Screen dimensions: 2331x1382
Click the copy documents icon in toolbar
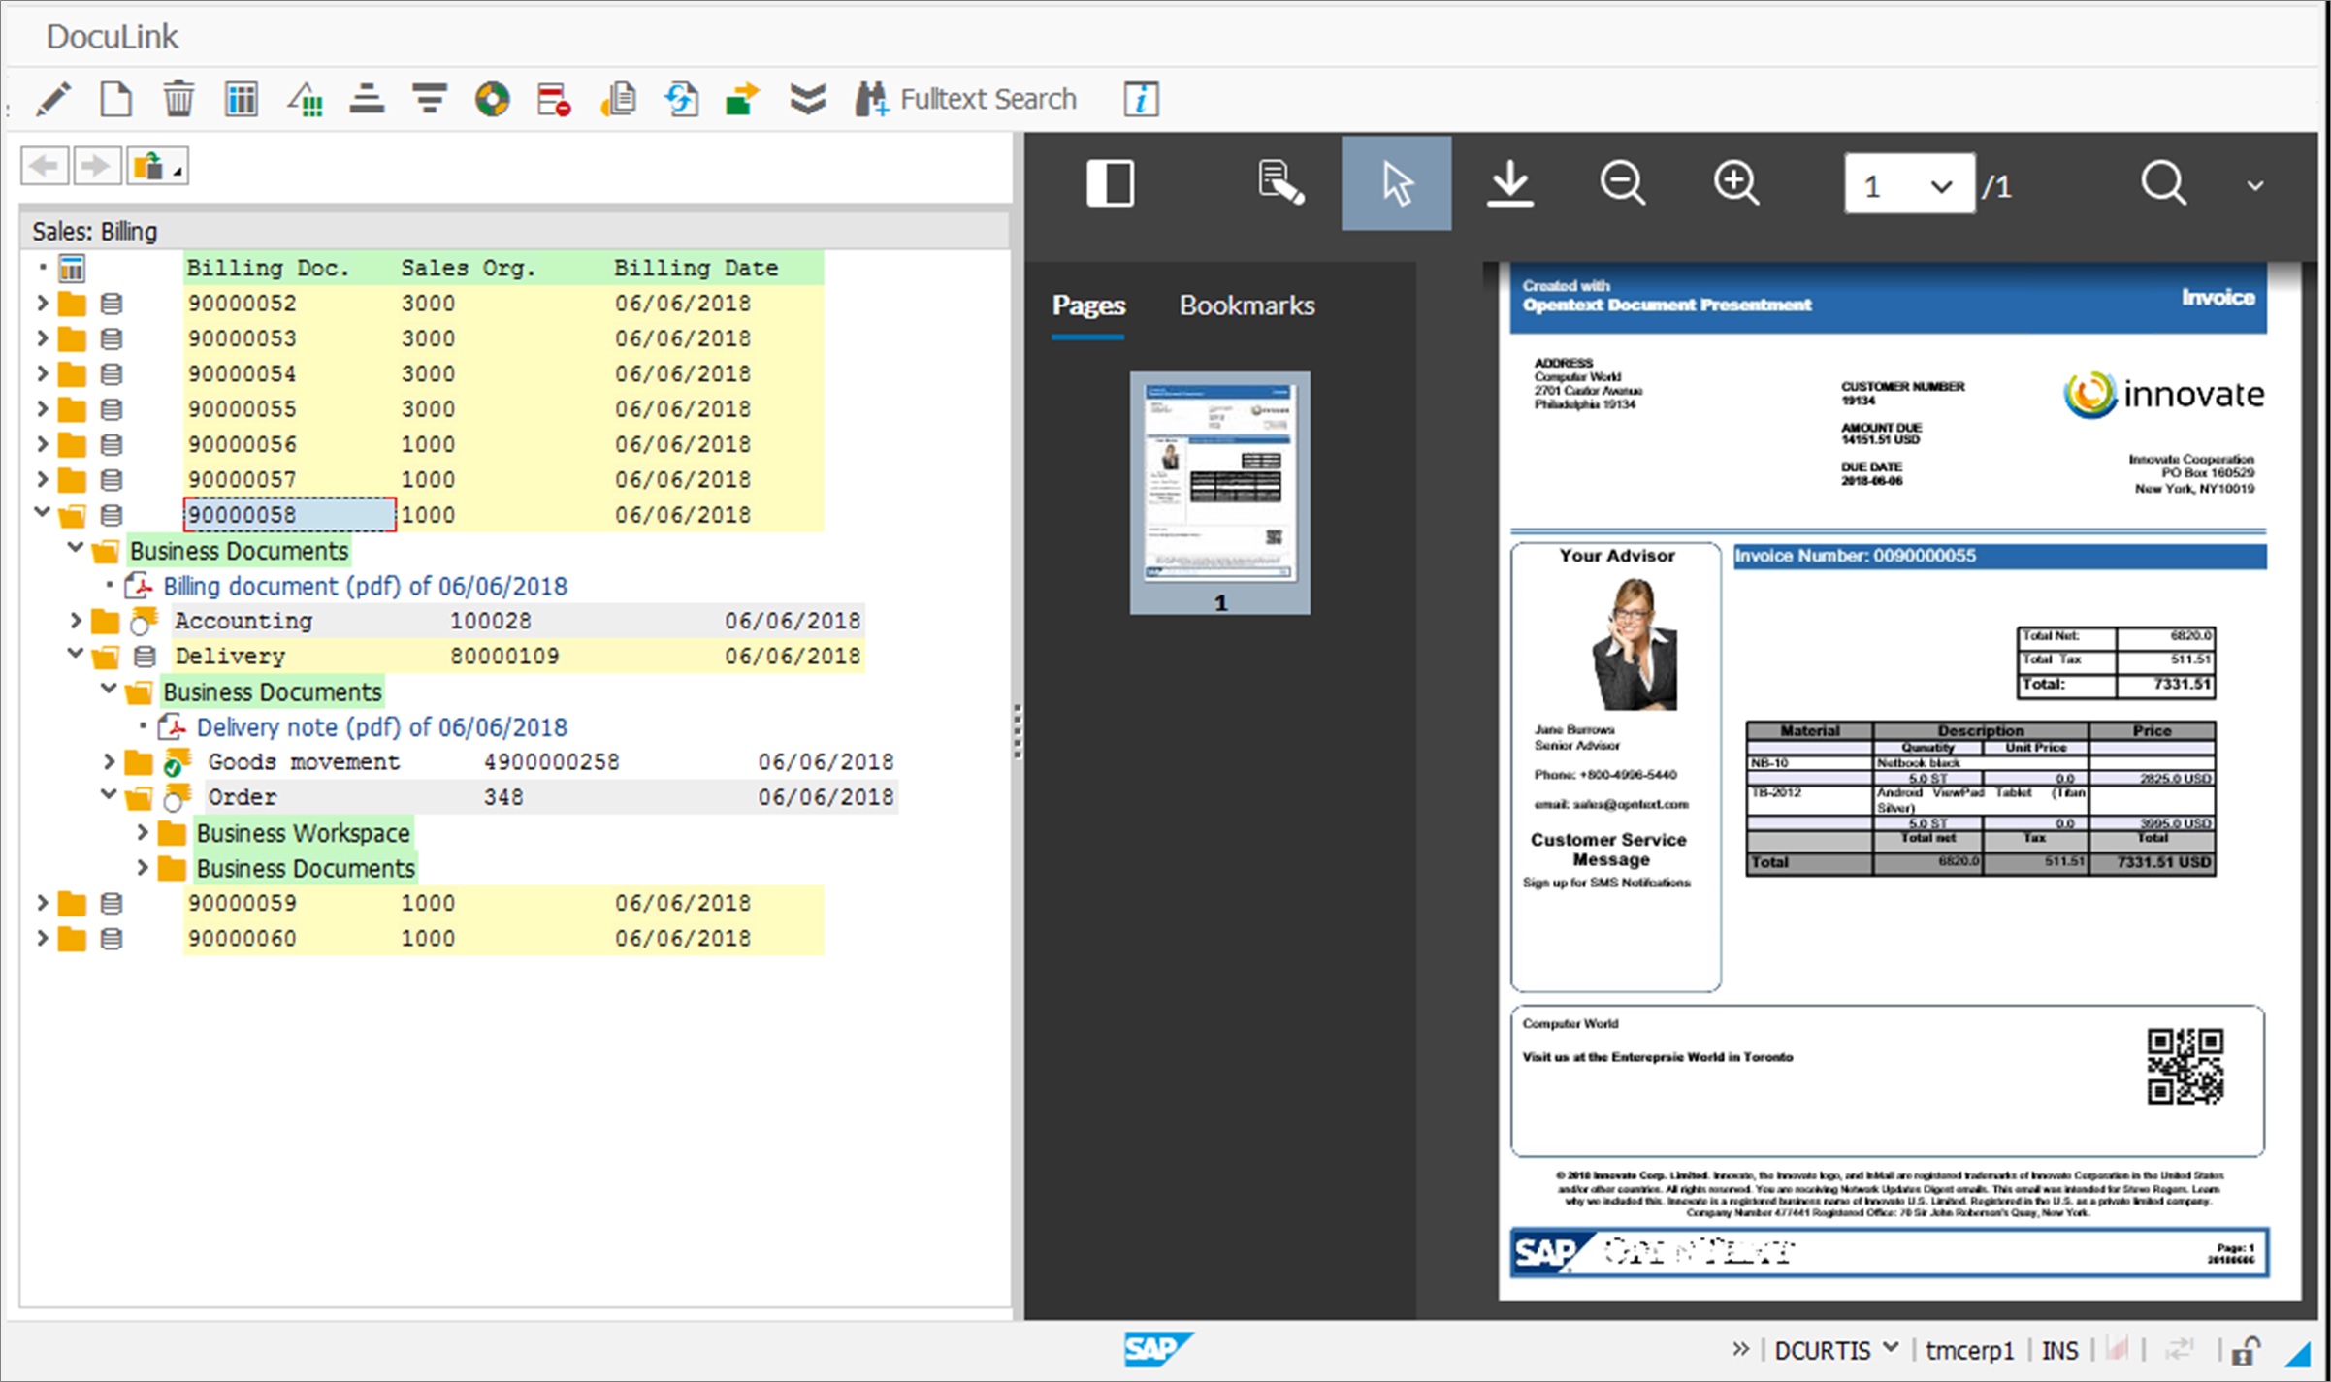(x=618, y=99)
